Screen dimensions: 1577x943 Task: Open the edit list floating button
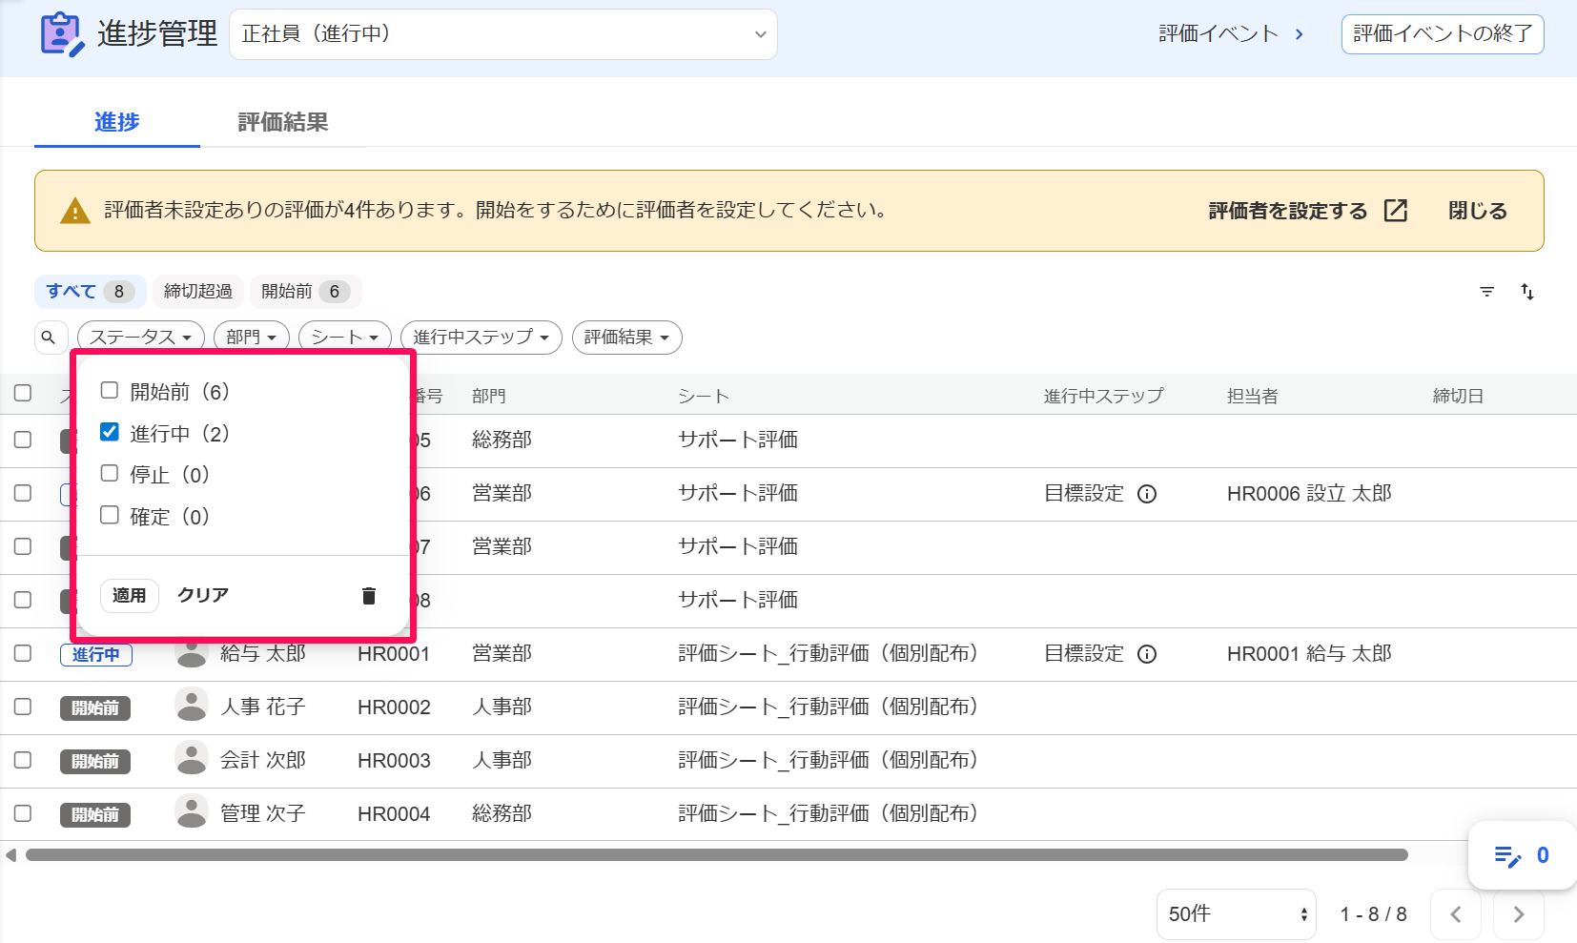point(1522,855)
